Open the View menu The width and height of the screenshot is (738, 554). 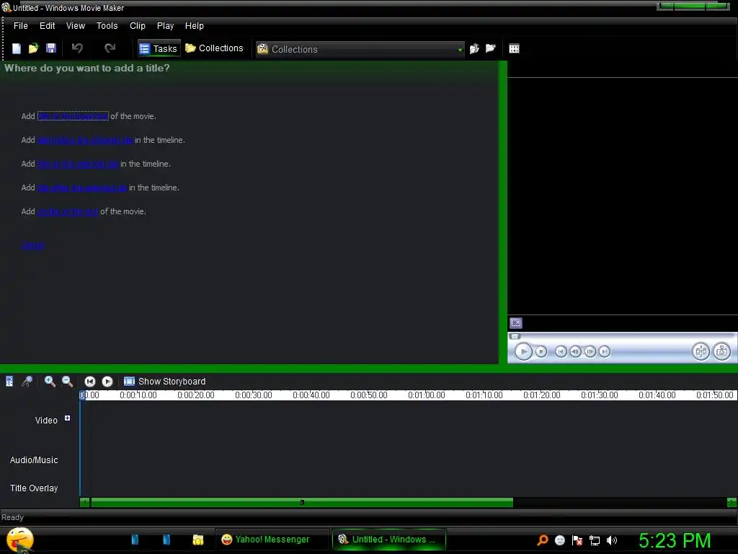pos(75,26)
